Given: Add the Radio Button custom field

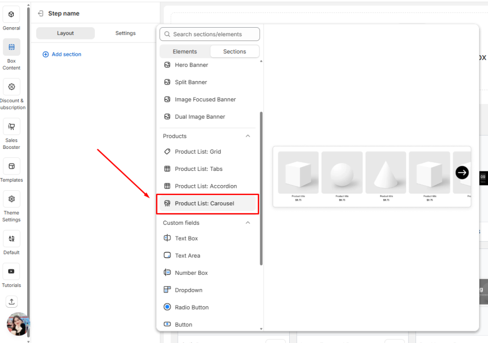Looking at the screenshot, I should click(x=192, y=307).
